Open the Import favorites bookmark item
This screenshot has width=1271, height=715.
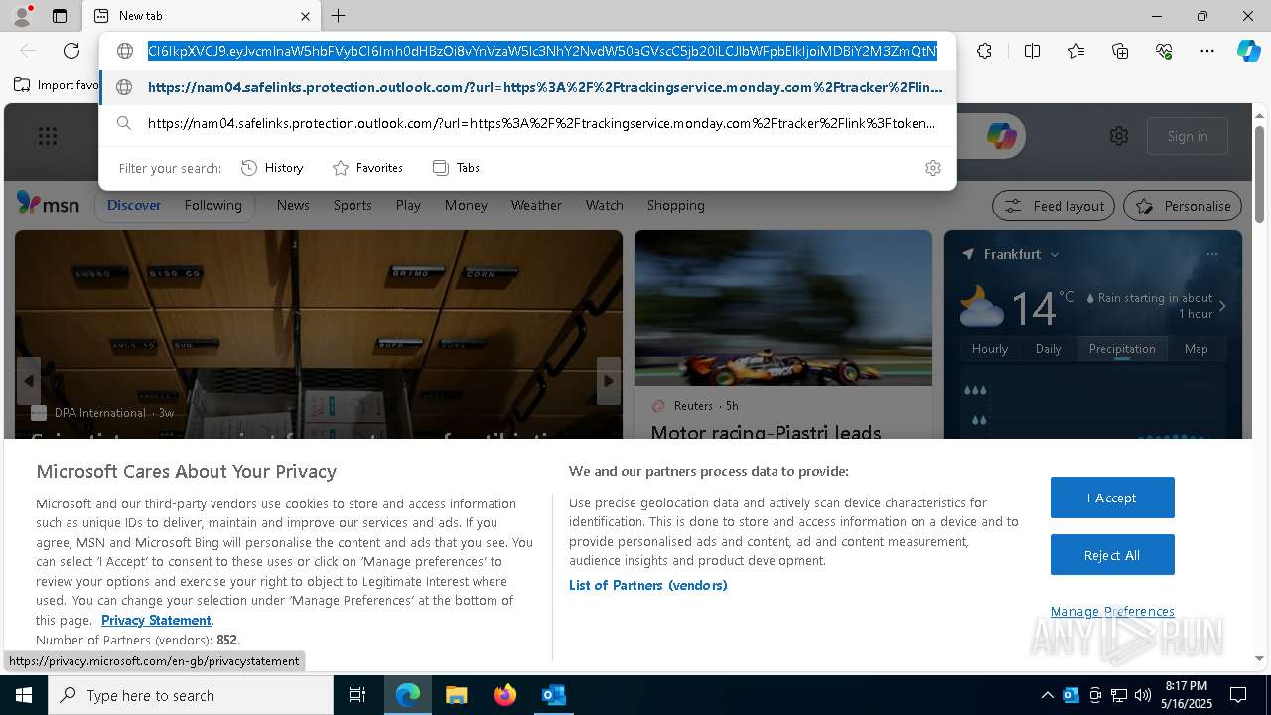pyautogui.click(x=57, y=85)
